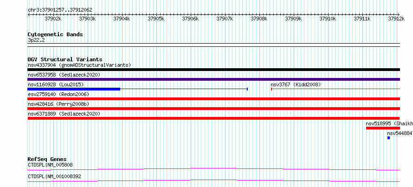Screen dimensions: 413x187
Task: Click the 37910k ruler tick label
Action: pyautogui.click(x=328, y=19)
